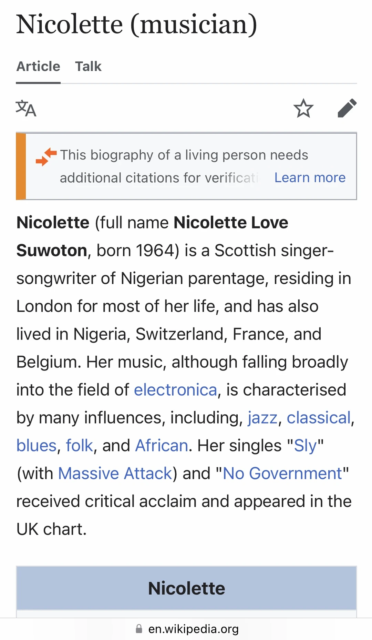
Task: Tap the Nicolette infobox header
Action: pyautogui.click(x=186, y=588)
